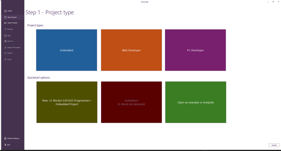Start new E-Blocks3 ESP32S3 Programmer embedded project
This screenshot has width=281, height=151.
67,102
